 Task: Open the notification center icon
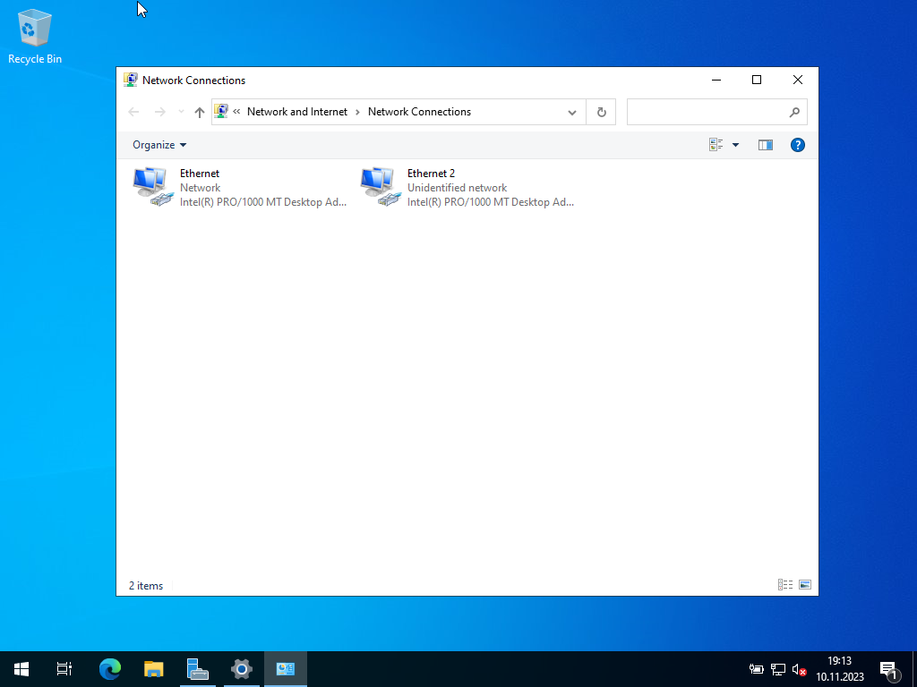pos(889,669)
